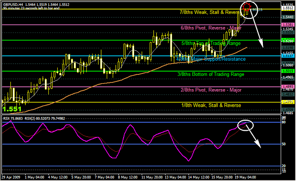Select the "2/8ths Pivot, Reverse - Major" label
The image size is (296, 181).
(211, 90)
